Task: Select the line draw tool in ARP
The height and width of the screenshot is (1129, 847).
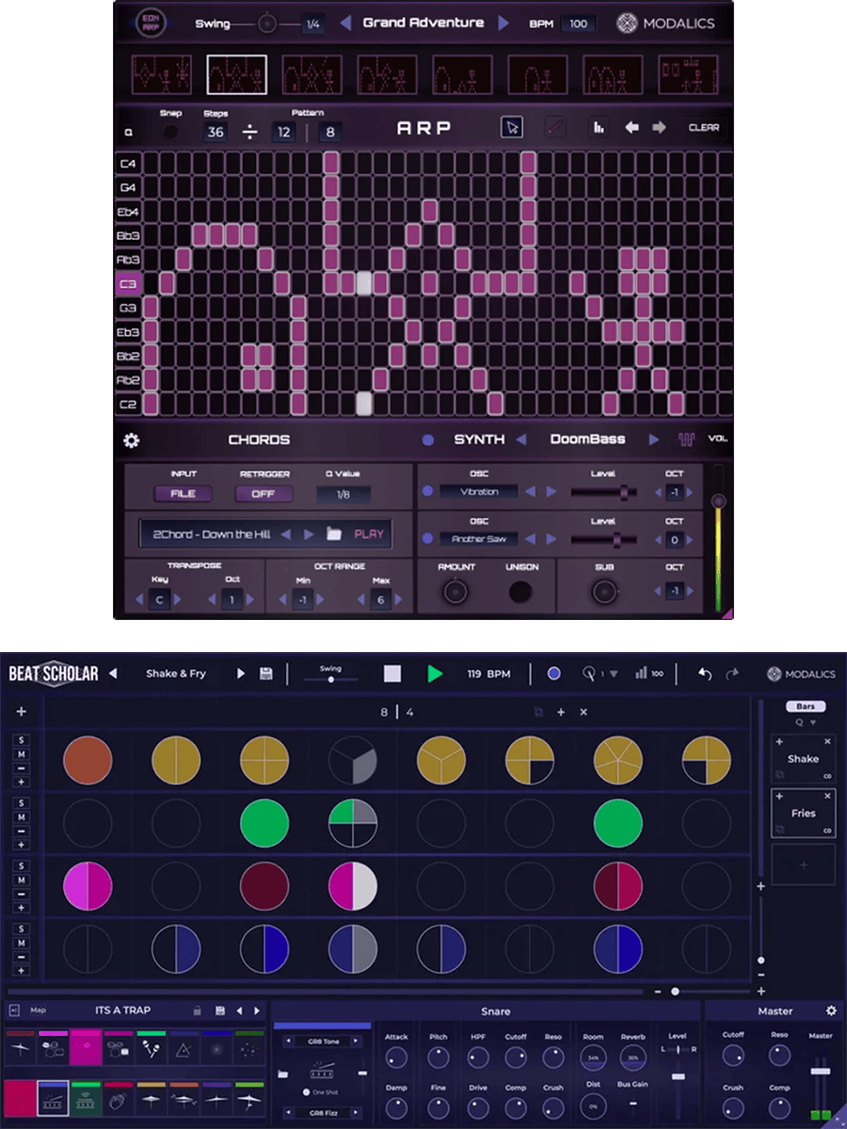Action: tap(556, 128)
